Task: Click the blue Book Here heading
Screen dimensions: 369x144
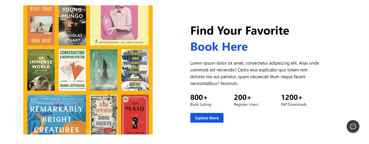Action: [x=219, y=47]
